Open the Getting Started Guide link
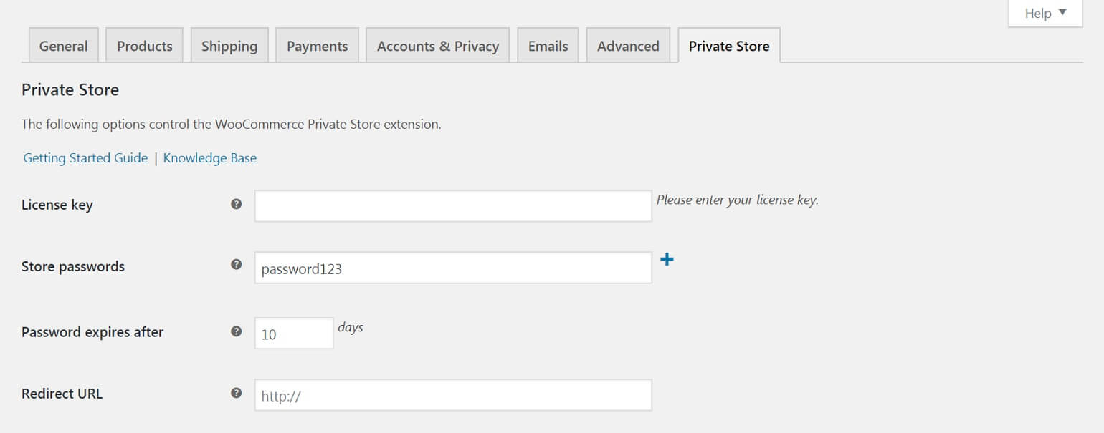Viewport: 1104px width, 433px height. pyautogui.click(x=85, y=157)
